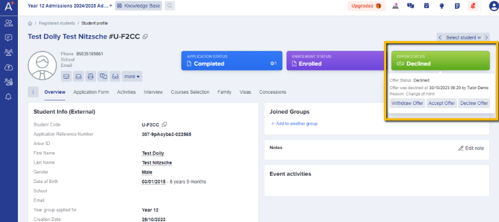This screenshot has width=499, height=222.
Task: Switch to the Courses Selection tab
Action: click(190, 92)
